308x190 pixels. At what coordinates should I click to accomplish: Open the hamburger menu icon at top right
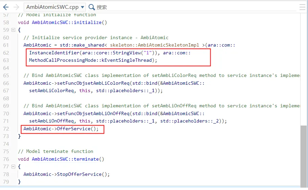coord(303,7)
